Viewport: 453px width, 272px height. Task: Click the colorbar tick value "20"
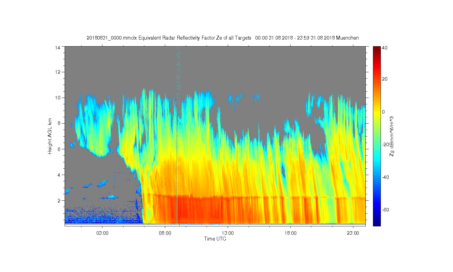pyautogui.click(x=385, y=79)
